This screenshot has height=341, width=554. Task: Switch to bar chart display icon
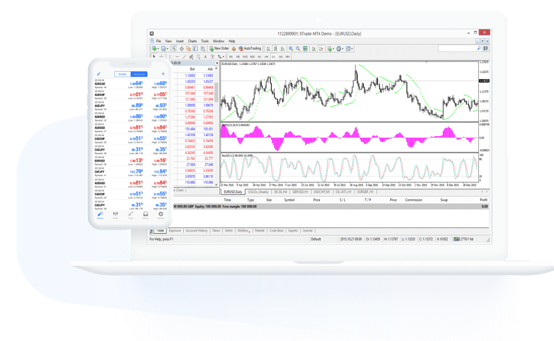point(269,49)
